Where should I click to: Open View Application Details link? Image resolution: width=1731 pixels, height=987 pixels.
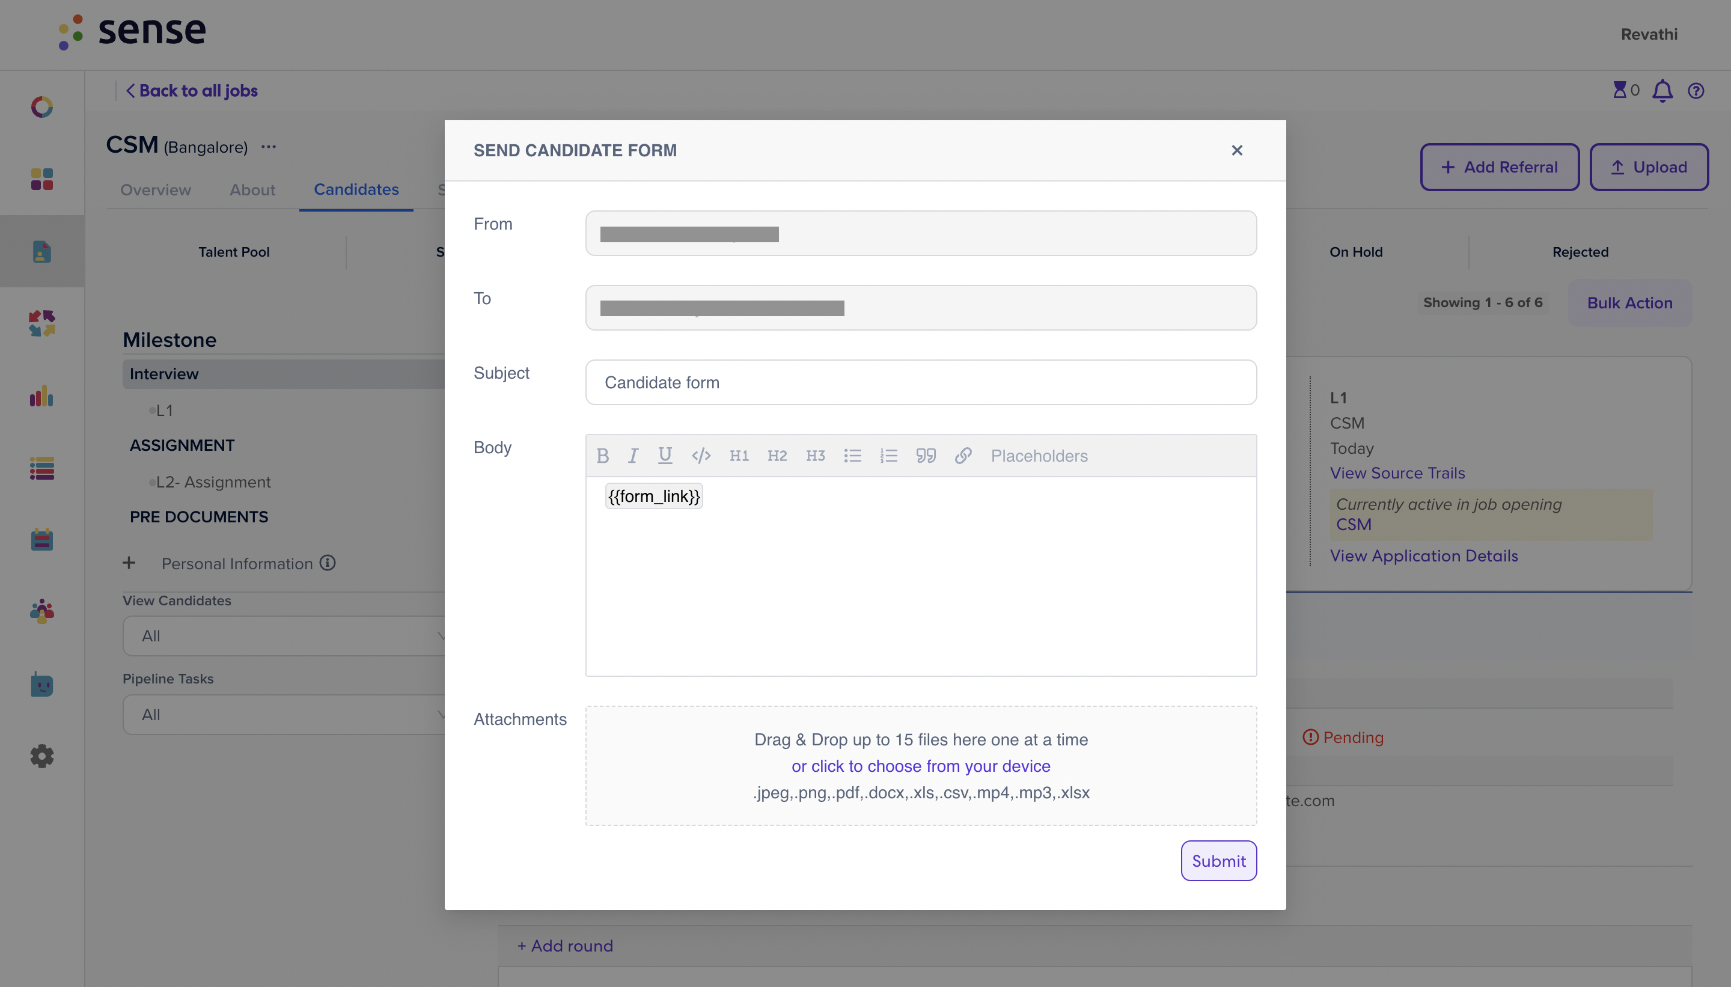pos(1424,556)
